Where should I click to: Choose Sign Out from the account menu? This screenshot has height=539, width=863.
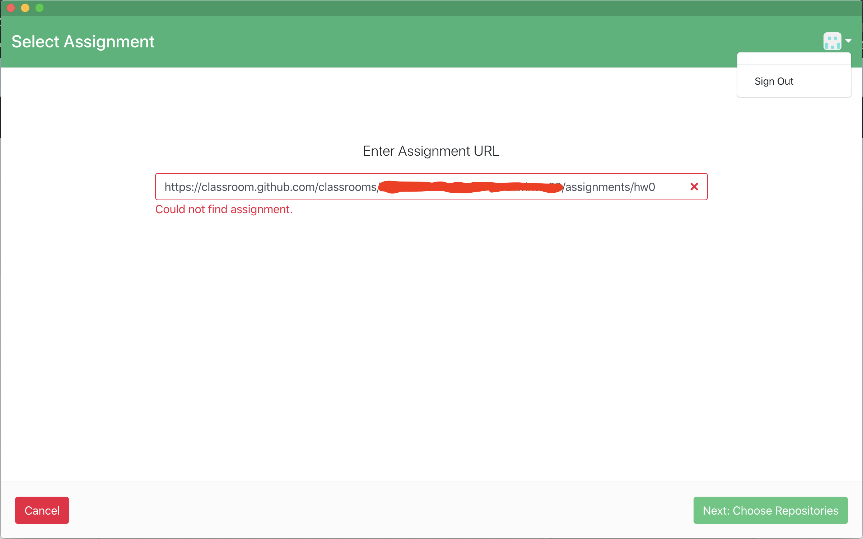(774, 81)
